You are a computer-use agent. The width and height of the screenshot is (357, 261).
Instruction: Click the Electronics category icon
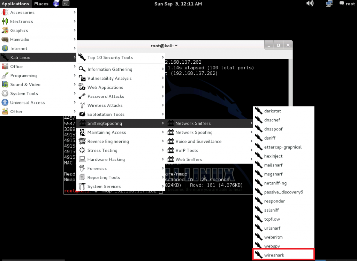(5, 21)
